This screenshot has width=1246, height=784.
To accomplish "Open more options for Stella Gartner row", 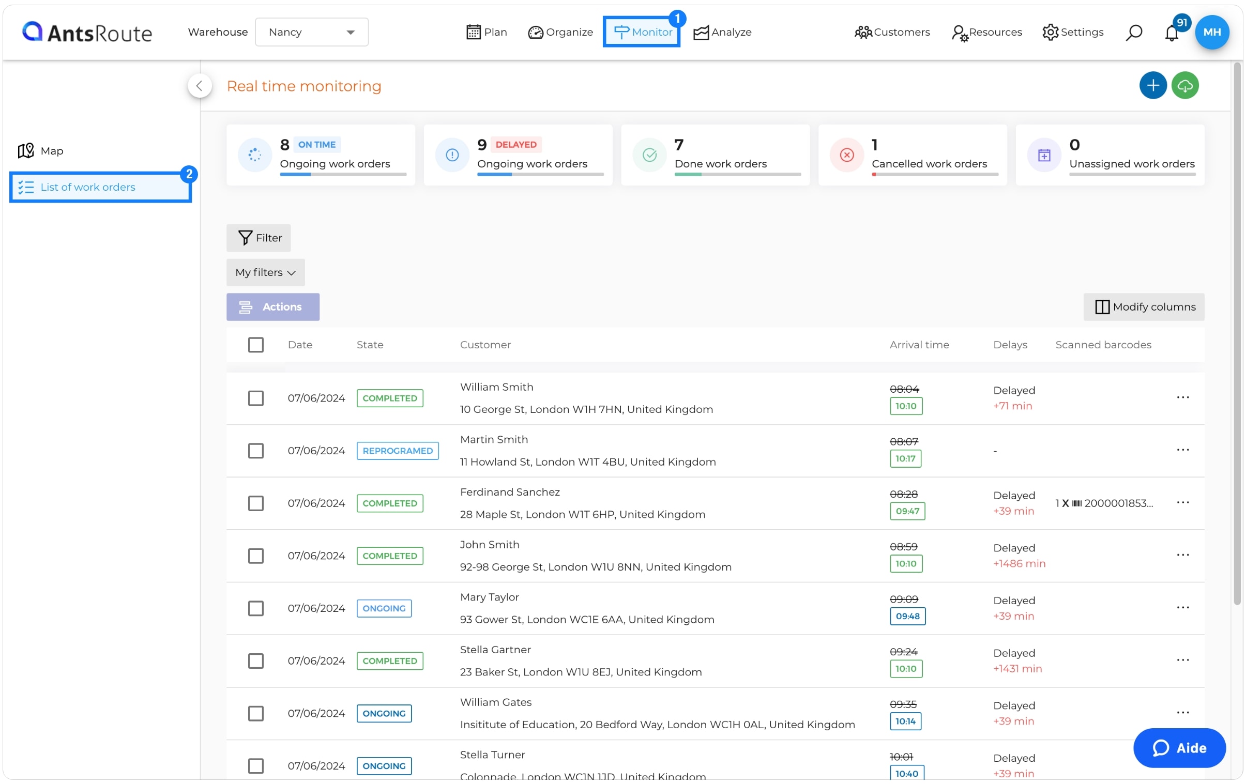I will point(1182,660).
